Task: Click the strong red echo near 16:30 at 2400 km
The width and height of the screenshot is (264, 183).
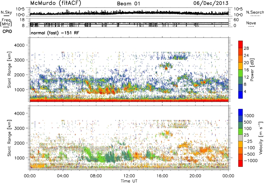Action: pyautogui.click(x=166, y=68)
